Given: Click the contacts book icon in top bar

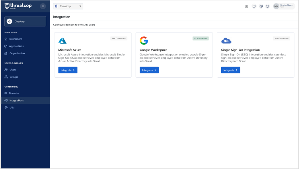Looking at the screenshot, I should point(247,6).
